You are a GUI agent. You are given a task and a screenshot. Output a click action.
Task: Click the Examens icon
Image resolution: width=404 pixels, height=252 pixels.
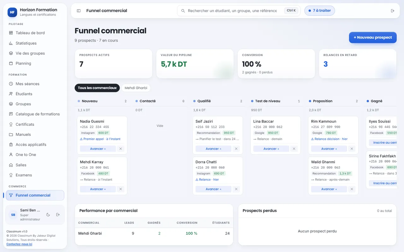[x=11, y=175]
